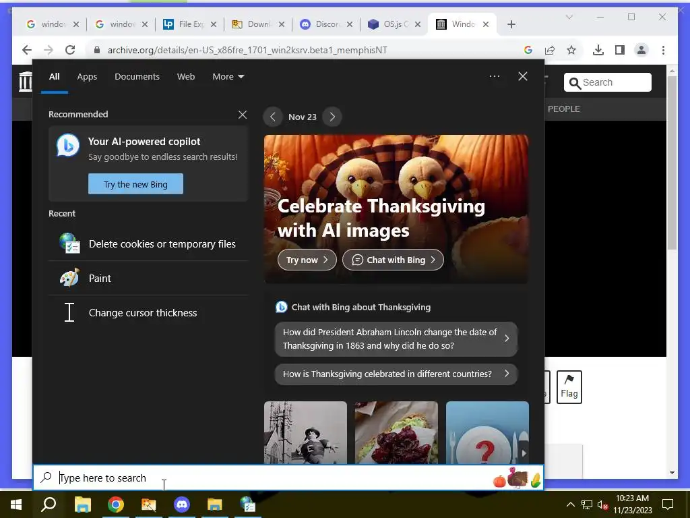Viewport: 690px width, 518px height.
Task: Click the Google icon in address bar
Action: [x=528, y=50]
